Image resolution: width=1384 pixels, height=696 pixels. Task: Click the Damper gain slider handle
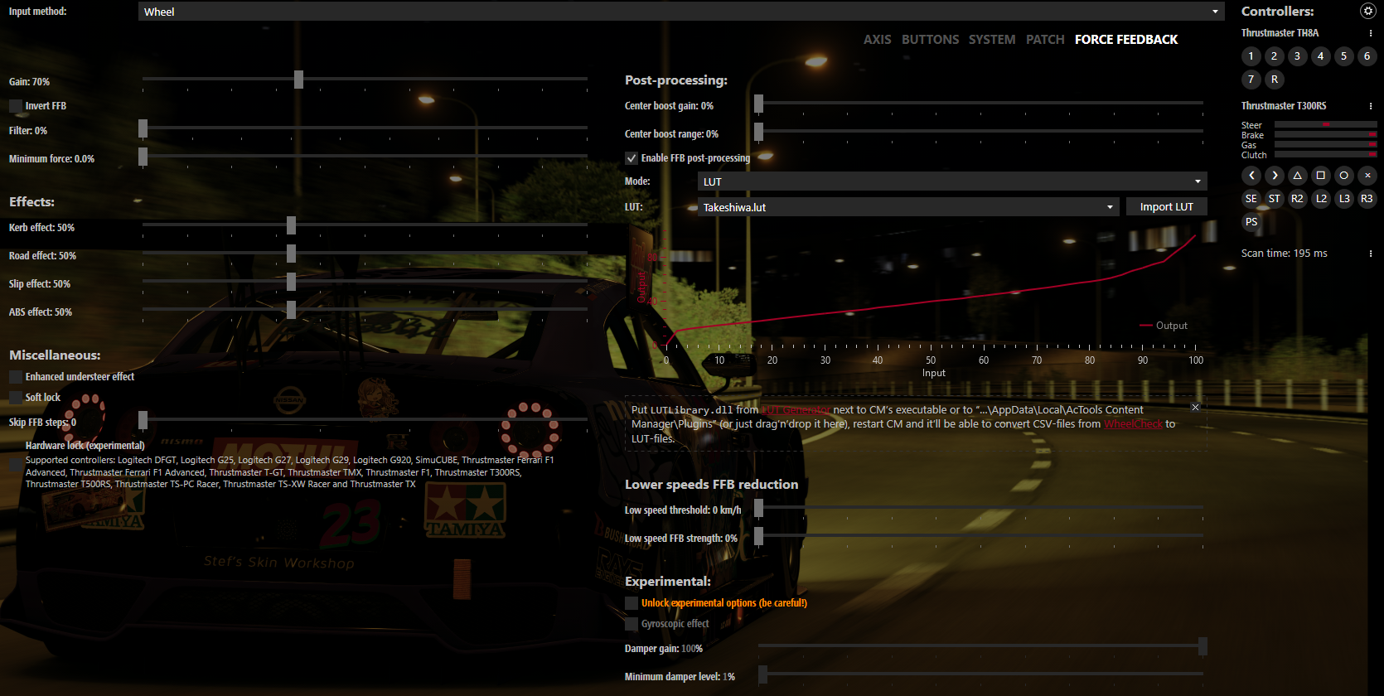(x=1203, y=646)
